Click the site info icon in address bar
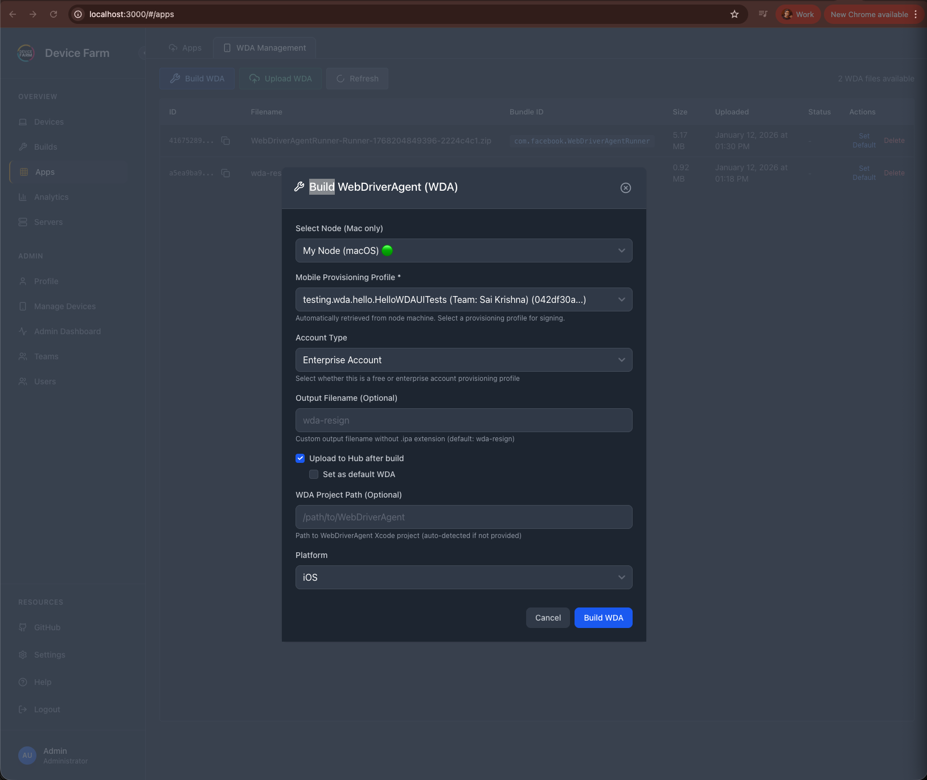 [79, 14]
